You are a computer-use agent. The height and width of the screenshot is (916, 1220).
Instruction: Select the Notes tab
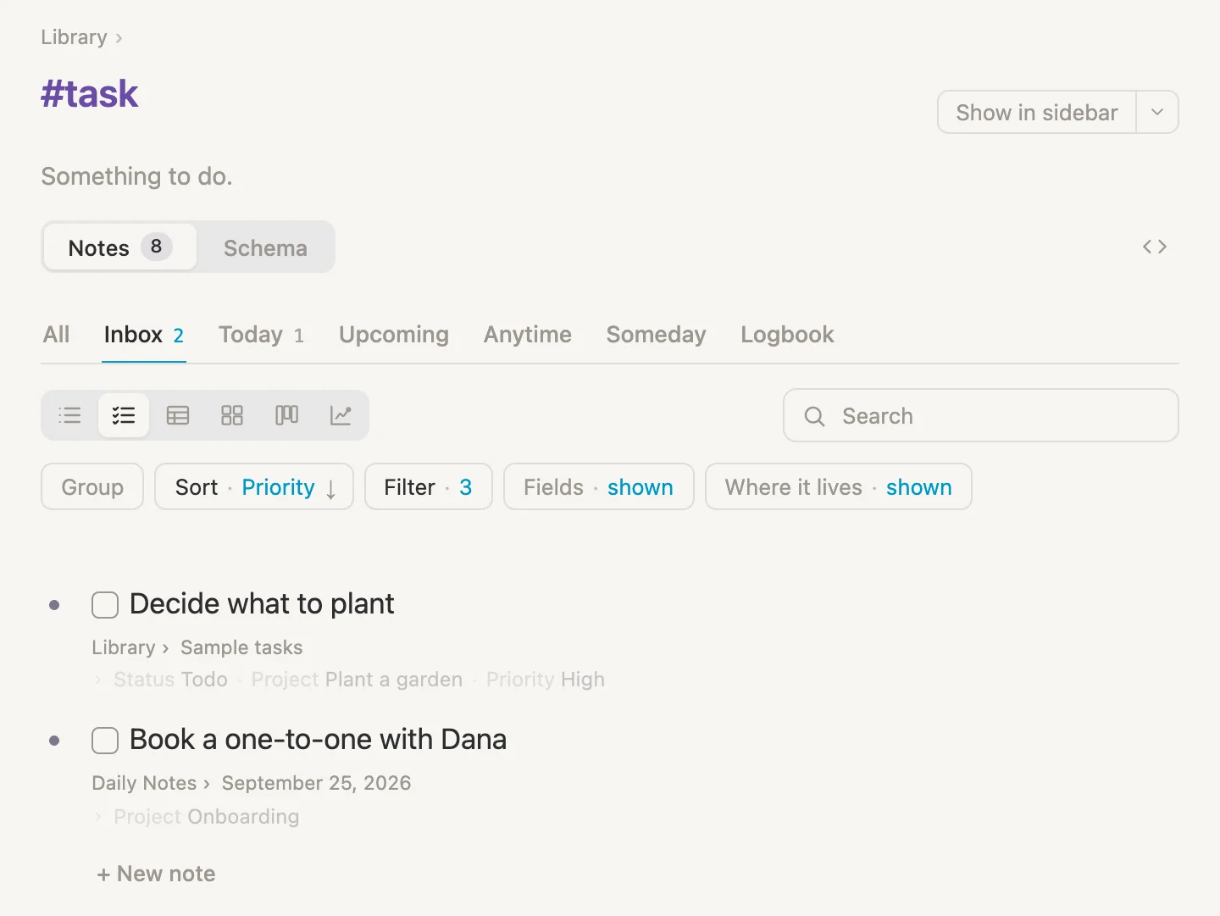(x=120, y=247)
